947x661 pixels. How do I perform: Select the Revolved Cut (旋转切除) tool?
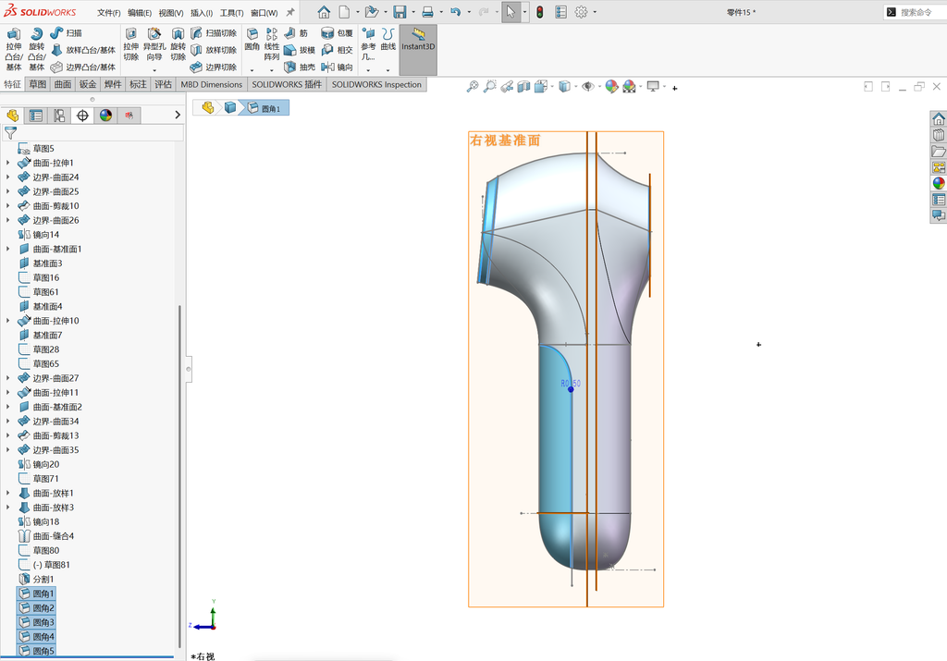(x=178, y=44)
